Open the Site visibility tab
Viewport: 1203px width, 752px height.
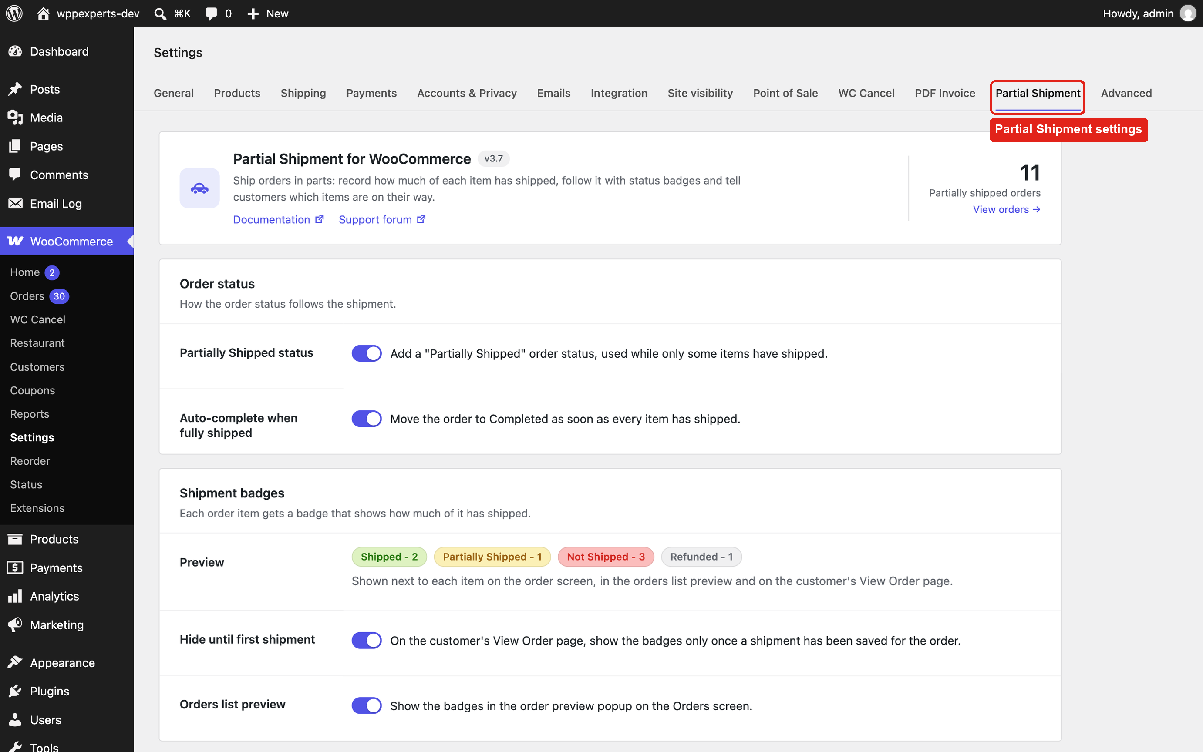(x=700, y=93)
